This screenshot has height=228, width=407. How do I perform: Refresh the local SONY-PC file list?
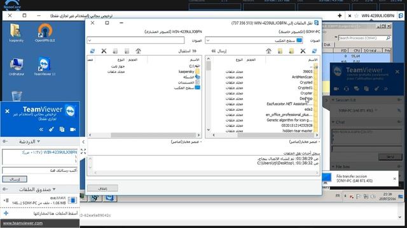point(314,51)
